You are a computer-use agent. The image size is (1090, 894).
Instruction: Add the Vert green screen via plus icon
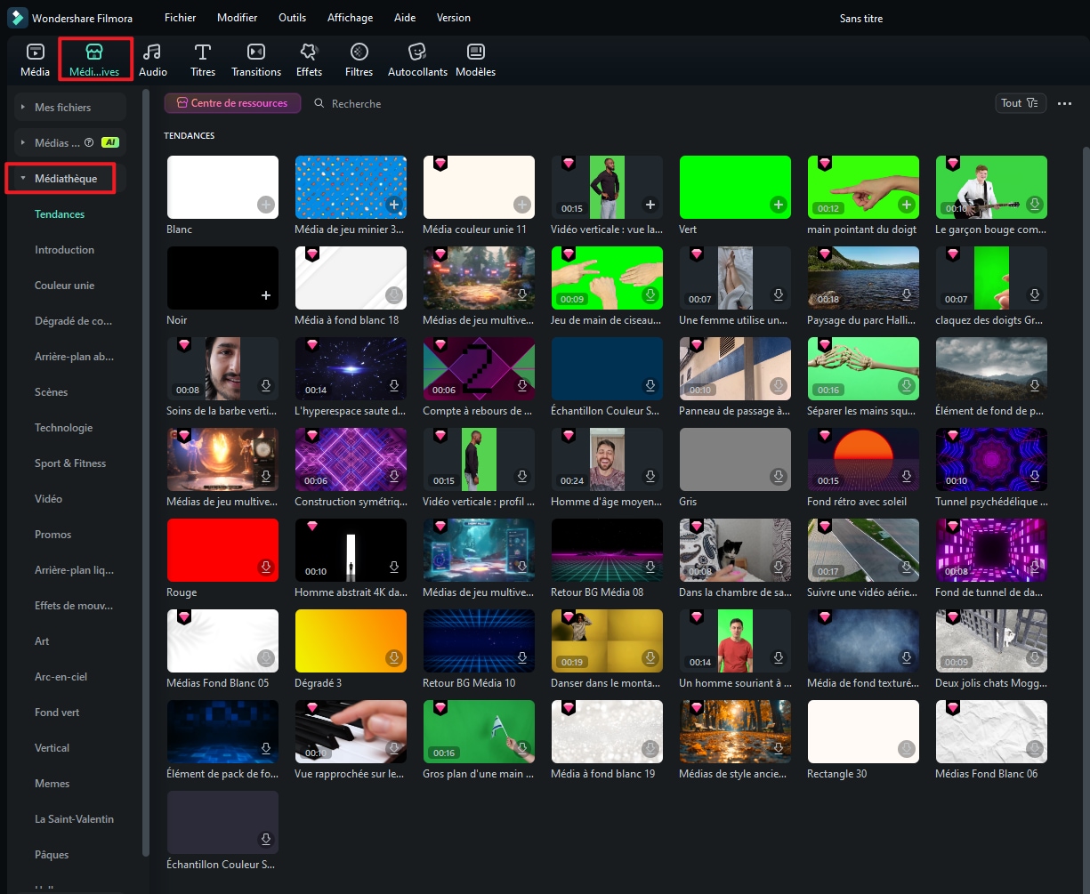(x=778, y=205)
